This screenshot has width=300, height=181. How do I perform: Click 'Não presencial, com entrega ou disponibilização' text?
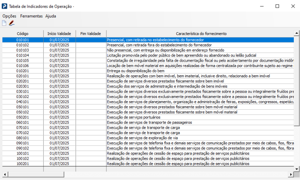(166, 50)
